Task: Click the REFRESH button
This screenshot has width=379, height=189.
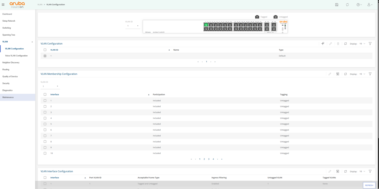Action: pos(369,185)
